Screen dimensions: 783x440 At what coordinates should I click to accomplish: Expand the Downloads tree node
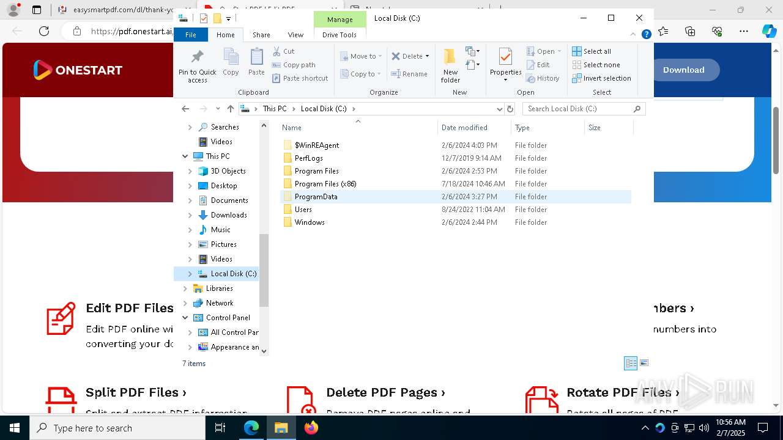(190, 215)
